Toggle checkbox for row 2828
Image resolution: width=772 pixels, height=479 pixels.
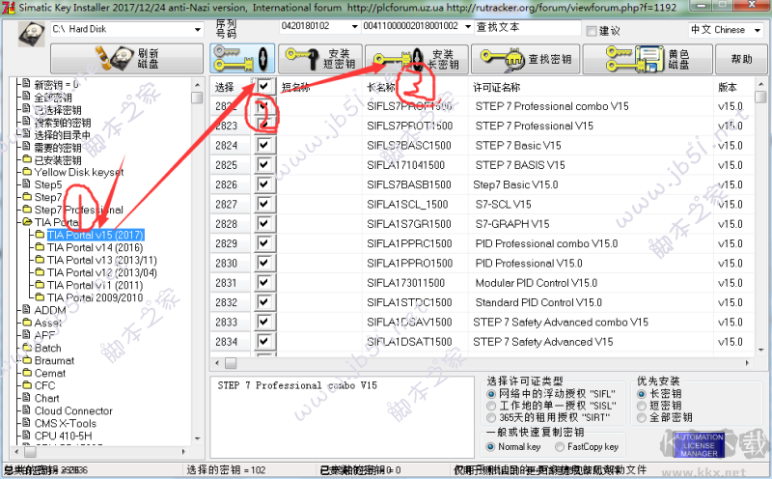click(263, 223)
